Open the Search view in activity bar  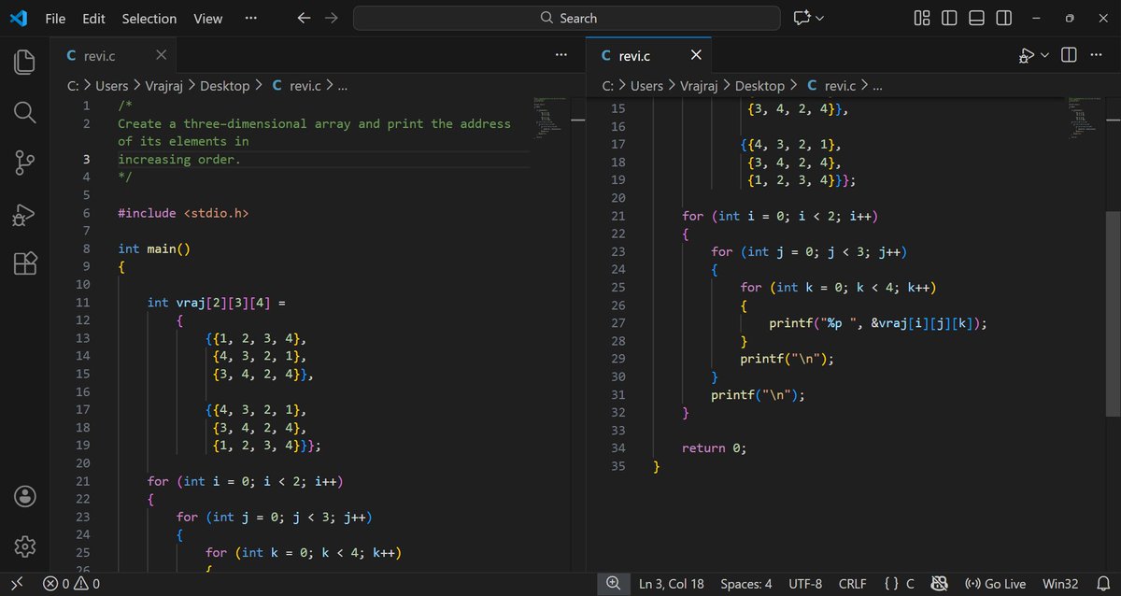click(x=25, y=112)
